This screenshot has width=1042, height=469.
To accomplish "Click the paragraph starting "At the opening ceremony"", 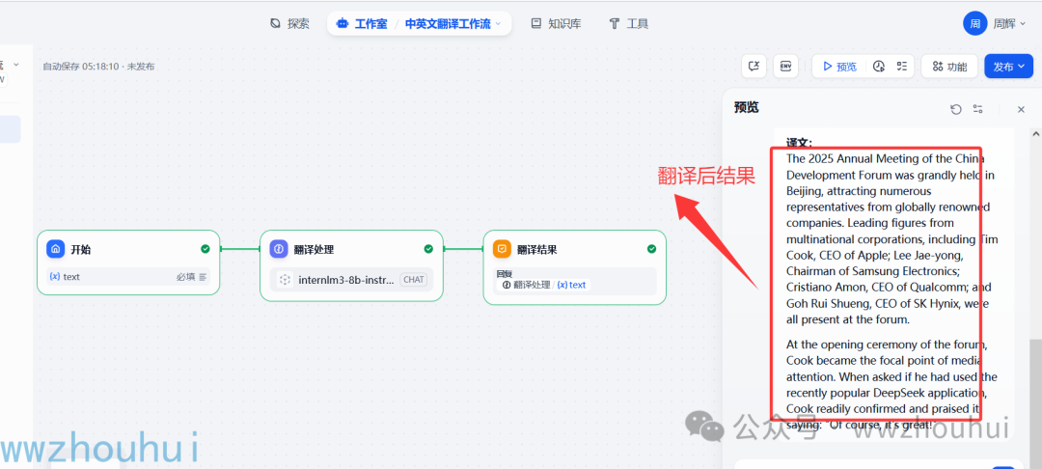I will point(891,385).
